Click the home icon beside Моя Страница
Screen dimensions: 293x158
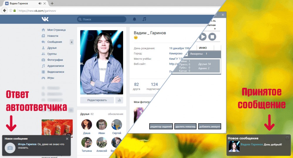pos(43,30)
